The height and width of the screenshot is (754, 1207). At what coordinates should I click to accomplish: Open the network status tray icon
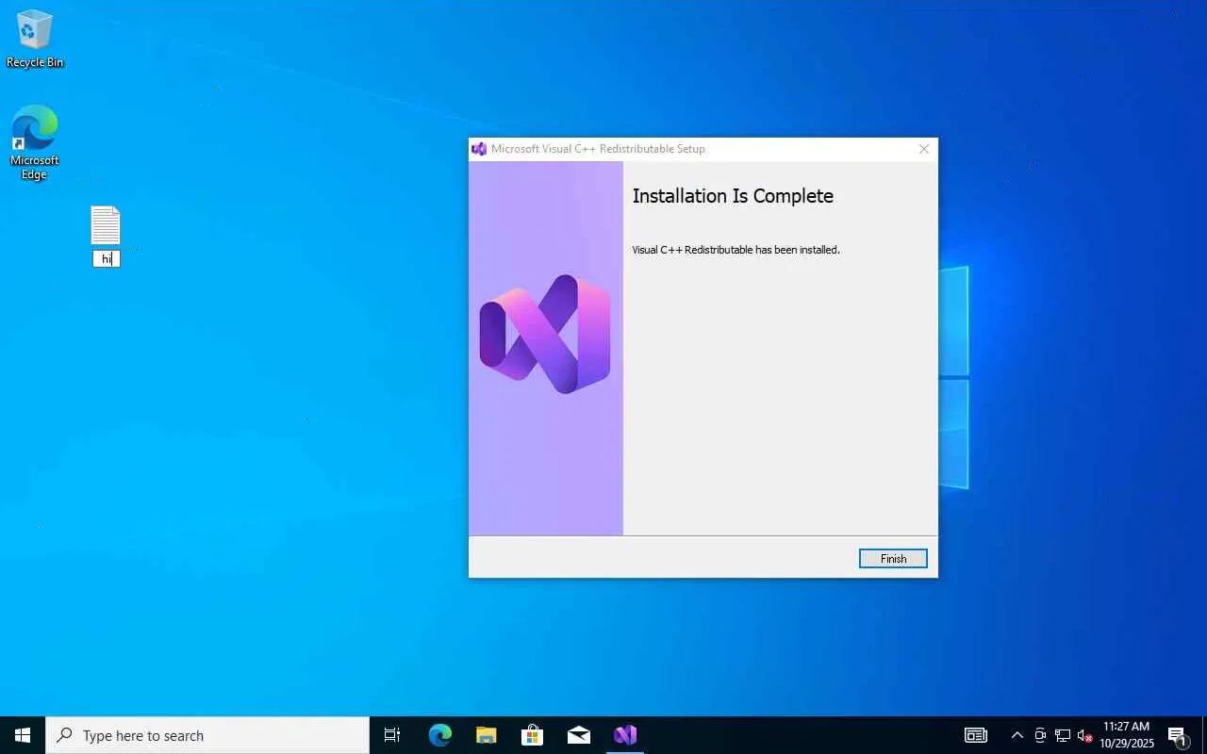pos(1063,735)
